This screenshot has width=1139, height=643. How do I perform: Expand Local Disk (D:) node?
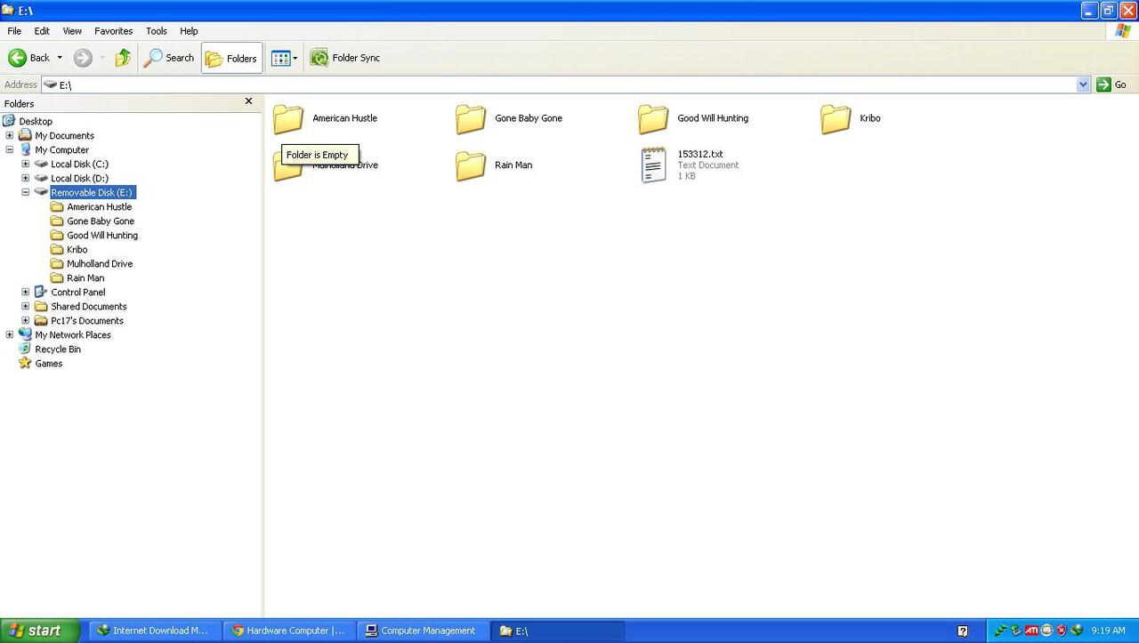click(x=26, y=179)
